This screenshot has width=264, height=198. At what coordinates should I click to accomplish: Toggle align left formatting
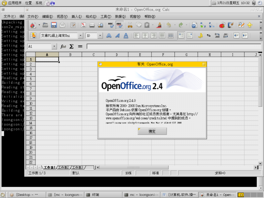point(136,36)
